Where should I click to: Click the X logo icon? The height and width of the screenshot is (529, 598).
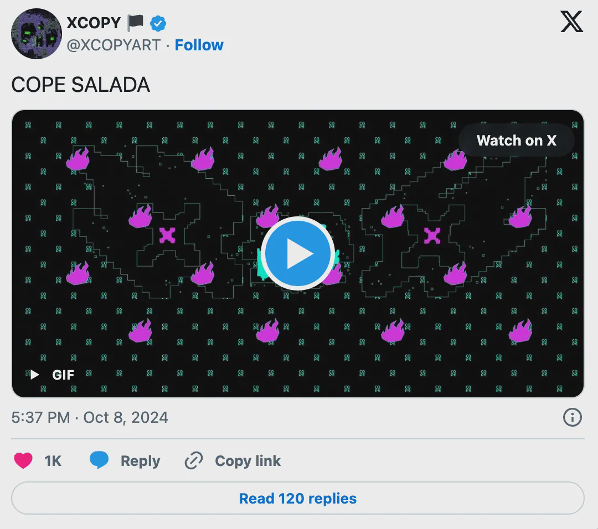pyautogui.click(x=571, y=23)
